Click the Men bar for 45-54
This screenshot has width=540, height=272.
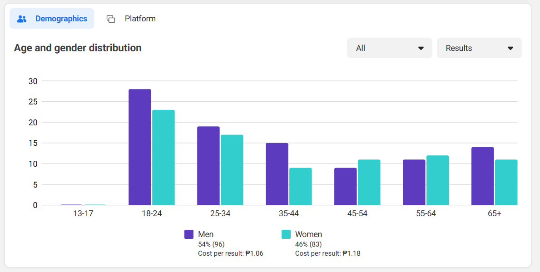point(346,187)
